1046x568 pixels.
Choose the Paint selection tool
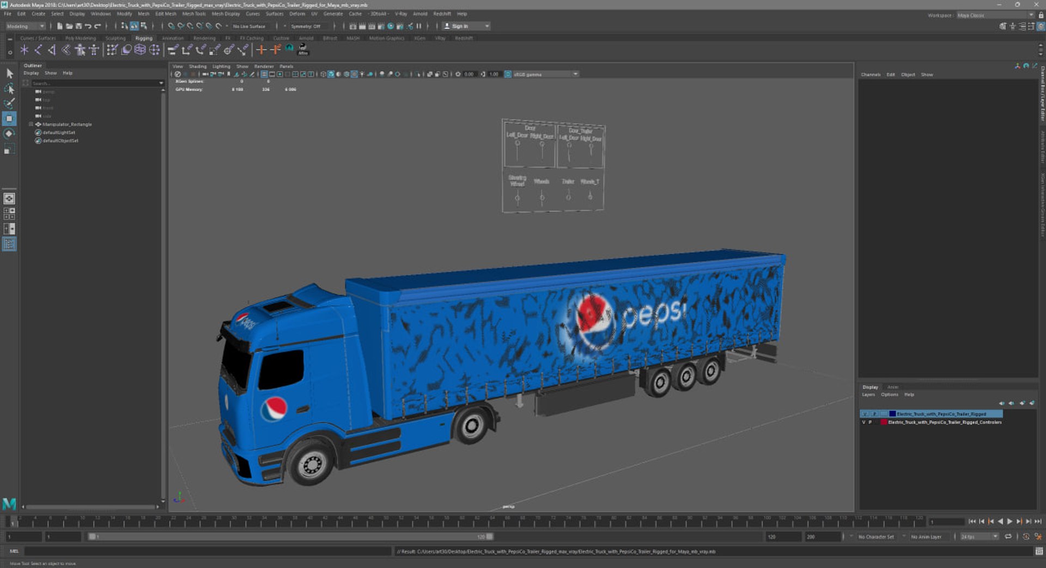(x=9, y=103)
